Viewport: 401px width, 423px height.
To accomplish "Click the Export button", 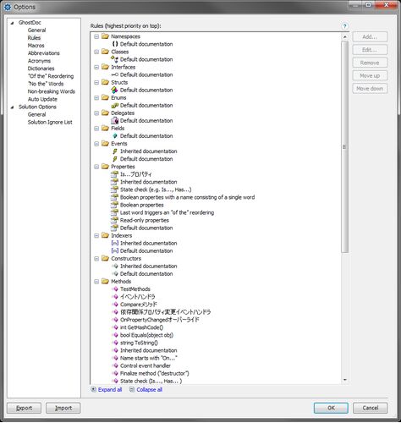I will point(25,408).
